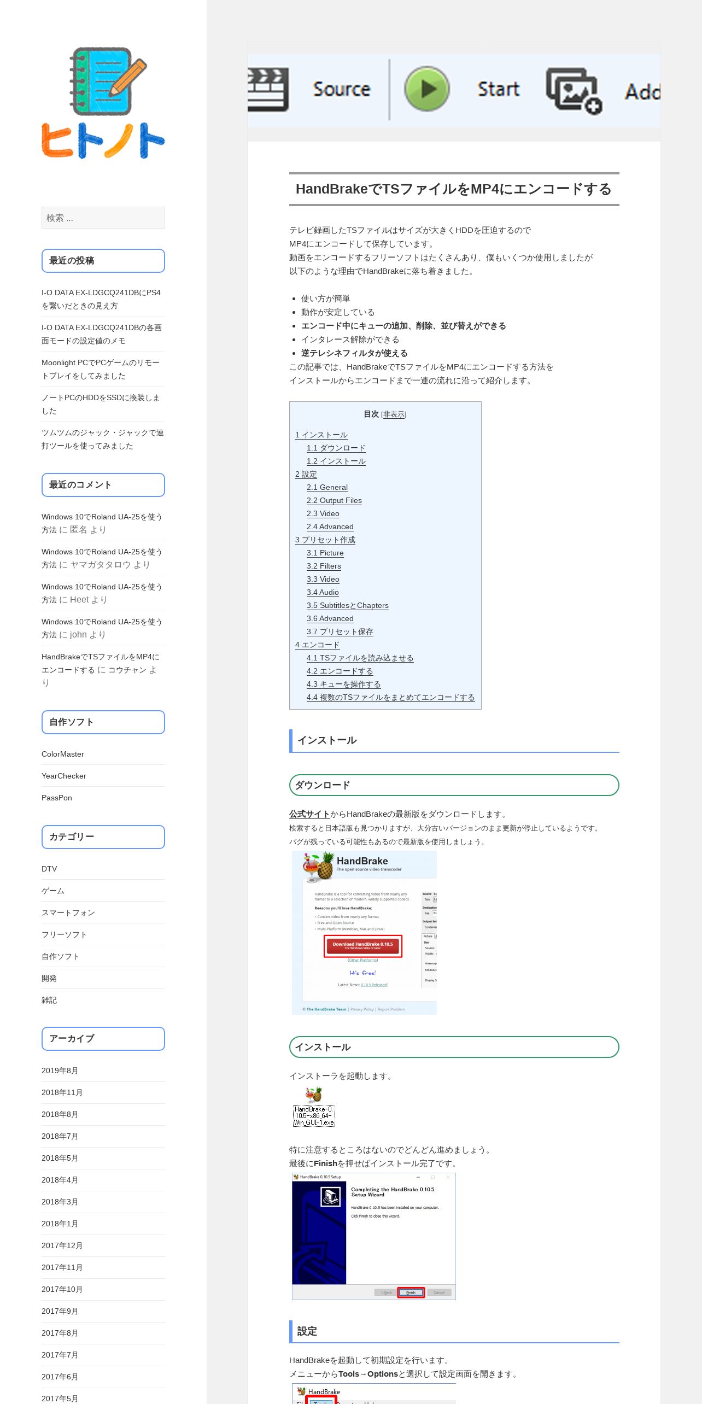Select the スマートフォン category
This screenshot has height=1404, width=702.
(x=68, y=912)
